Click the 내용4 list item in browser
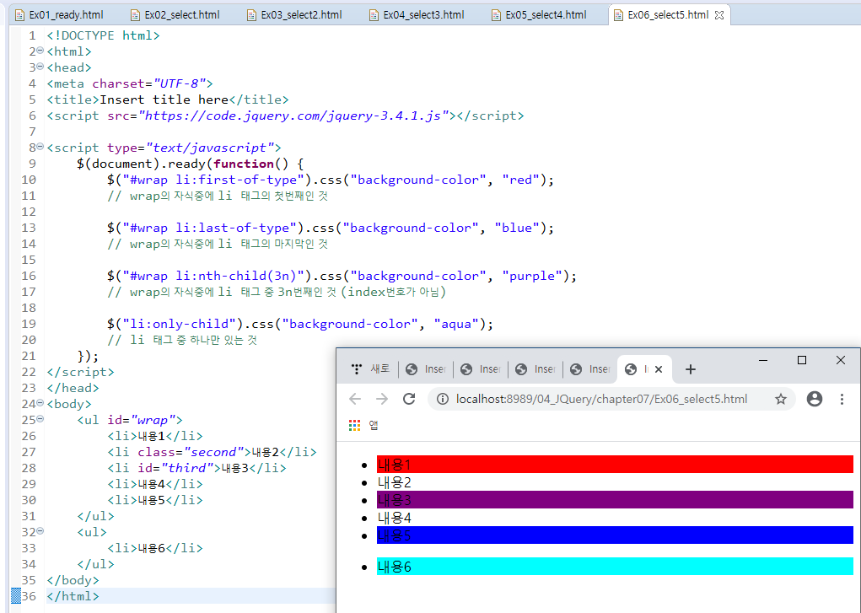Image resolution: width=861 pixels, height=613 pixels. pyautogui.click(x=615, y=518)
